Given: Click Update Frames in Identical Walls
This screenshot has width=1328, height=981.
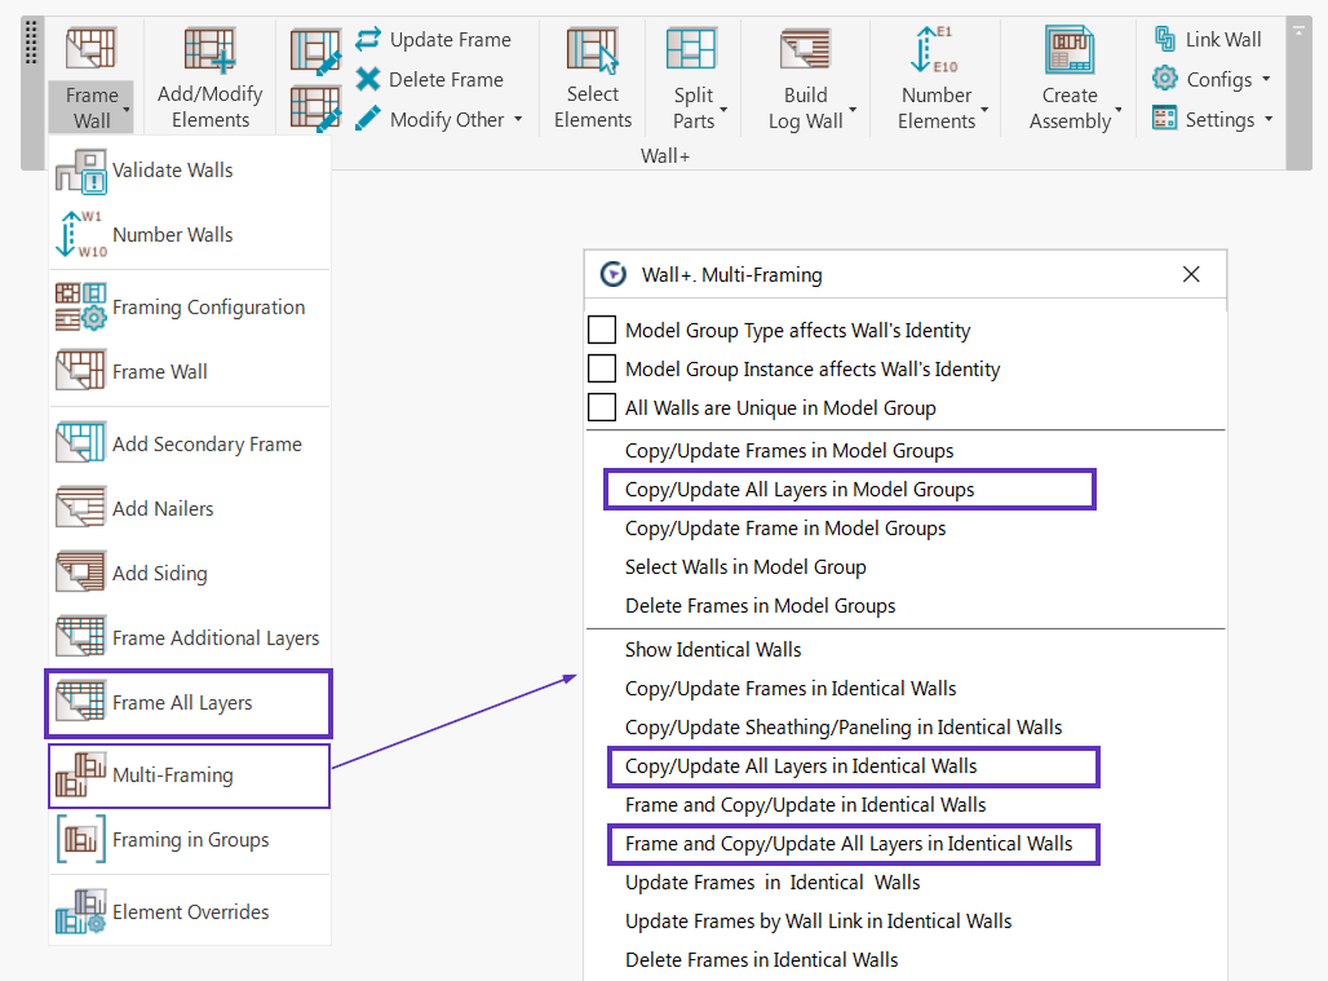Looking at the screenshot, I should click(773, 883).
